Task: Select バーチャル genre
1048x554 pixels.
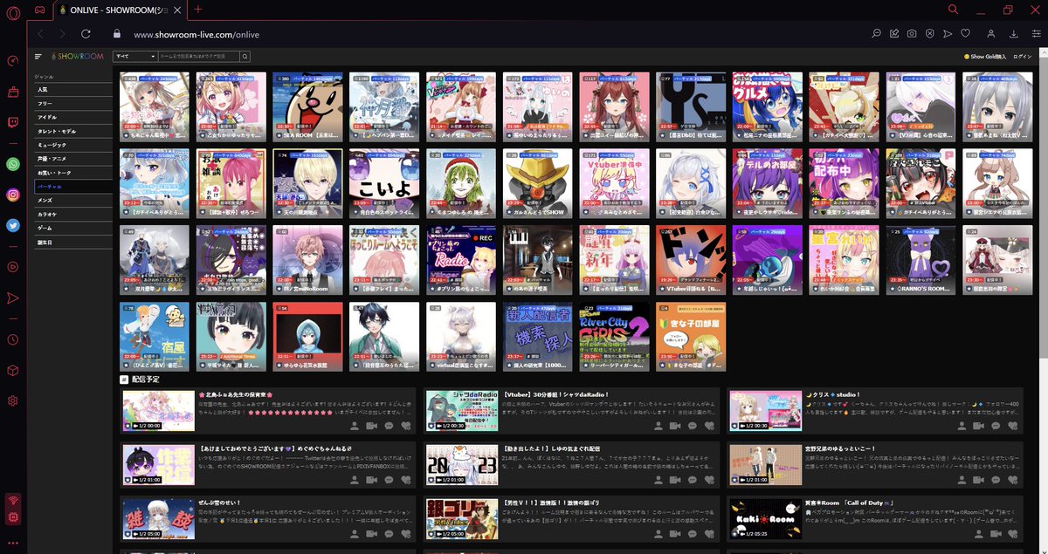Action: tap(72, 187)
